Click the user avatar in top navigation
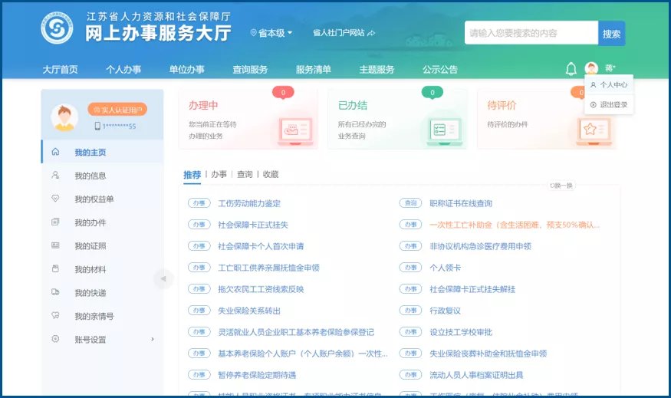671x398 pixels. pyautogui.click(x=591, y=69)
